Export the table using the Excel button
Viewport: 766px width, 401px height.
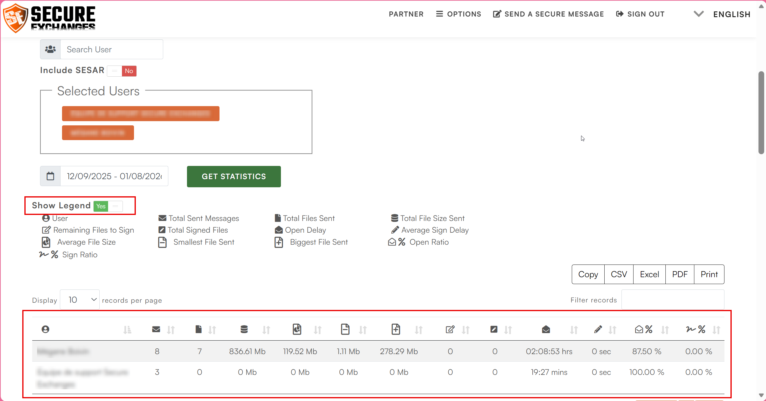(x=649, y=274)
